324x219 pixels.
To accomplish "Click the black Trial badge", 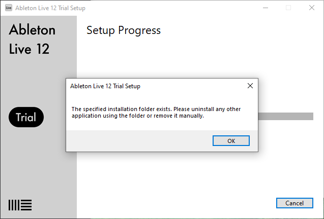I will 26,117.
